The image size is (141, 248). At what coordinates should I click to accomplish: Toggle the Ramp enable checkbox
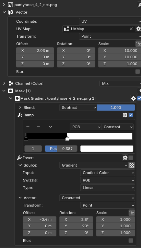click(131, 115)
